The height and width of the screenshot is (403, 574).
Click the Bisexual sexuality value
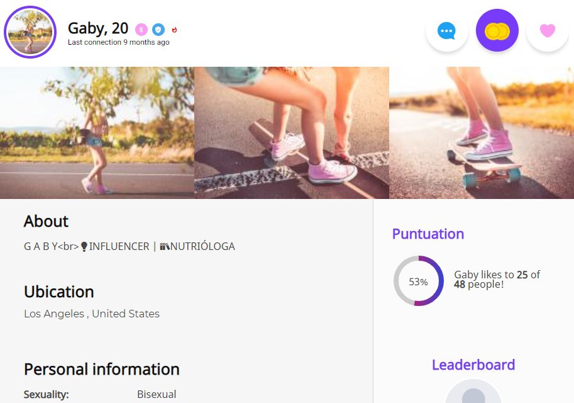(157, 395)
